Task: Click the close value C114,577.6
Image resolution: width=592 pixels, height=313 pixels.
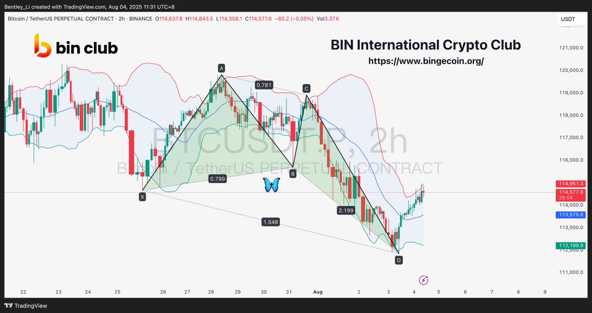Action: pyautogui.click(x=258, y=18)
